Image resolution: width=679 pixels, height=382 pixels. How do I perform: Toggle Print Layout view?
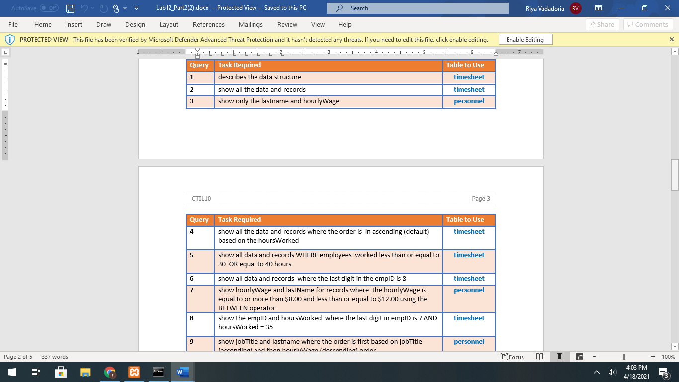click(x=559, y=357)
